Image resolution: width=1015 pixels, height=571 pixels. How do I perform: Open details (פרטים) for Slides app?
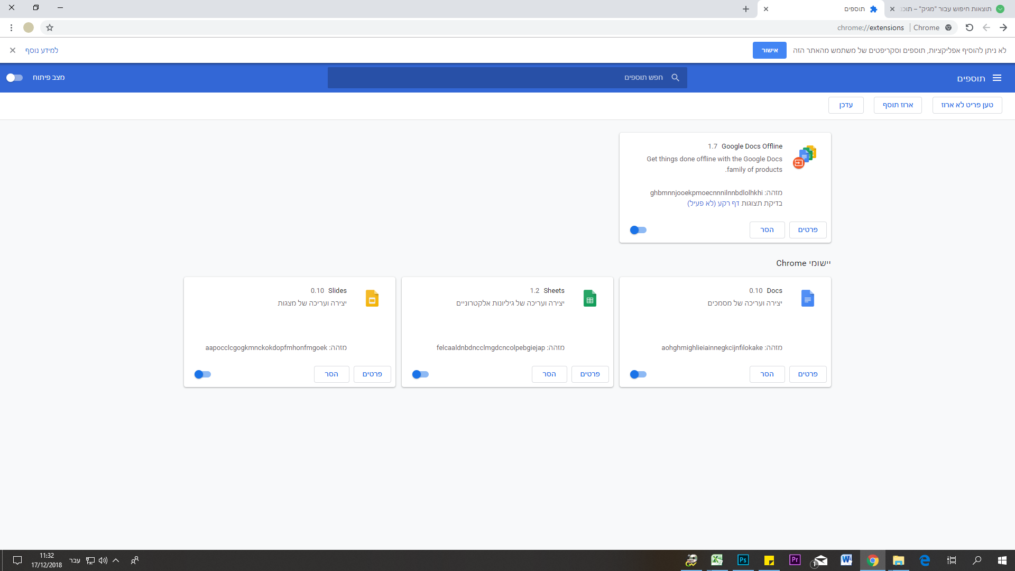tap(372, 374)
